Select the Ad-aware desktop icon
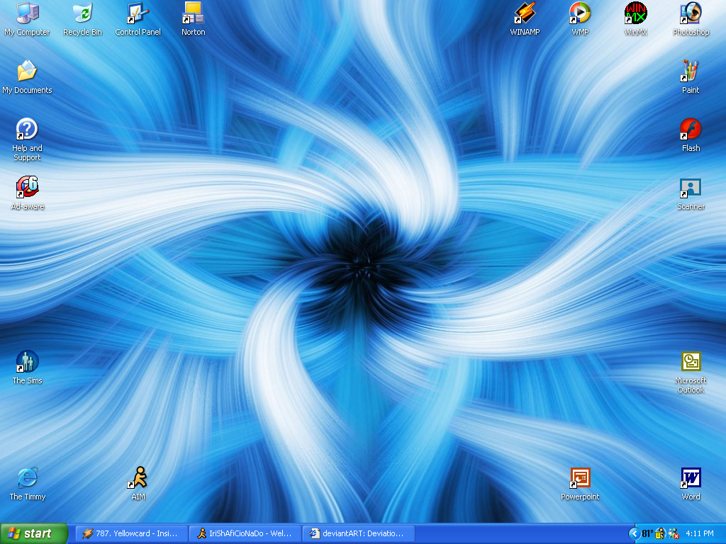 (28, 193)
